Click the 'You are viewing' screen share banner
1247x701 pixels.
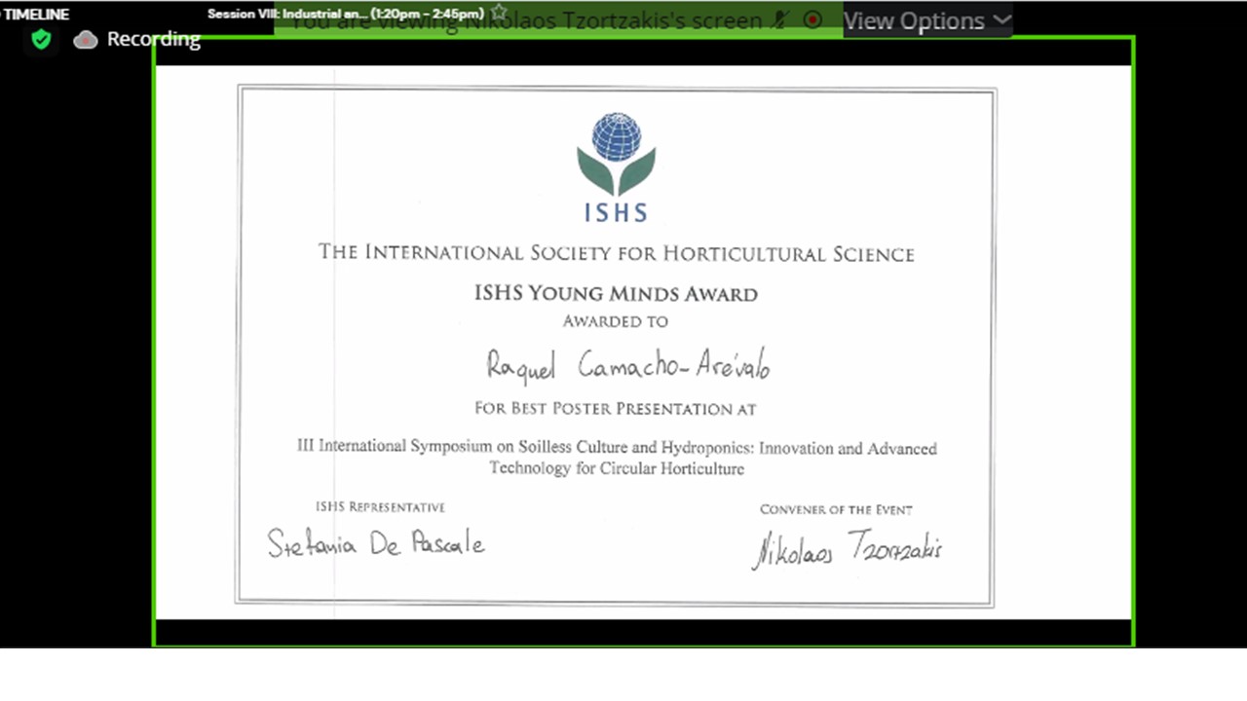pos(526,21)
